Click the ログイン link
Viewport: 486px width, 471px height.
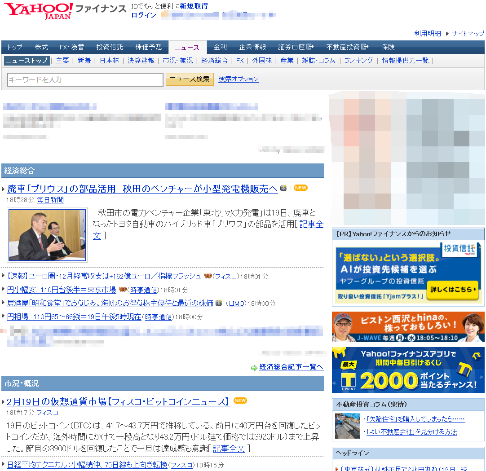click(144, 15)
